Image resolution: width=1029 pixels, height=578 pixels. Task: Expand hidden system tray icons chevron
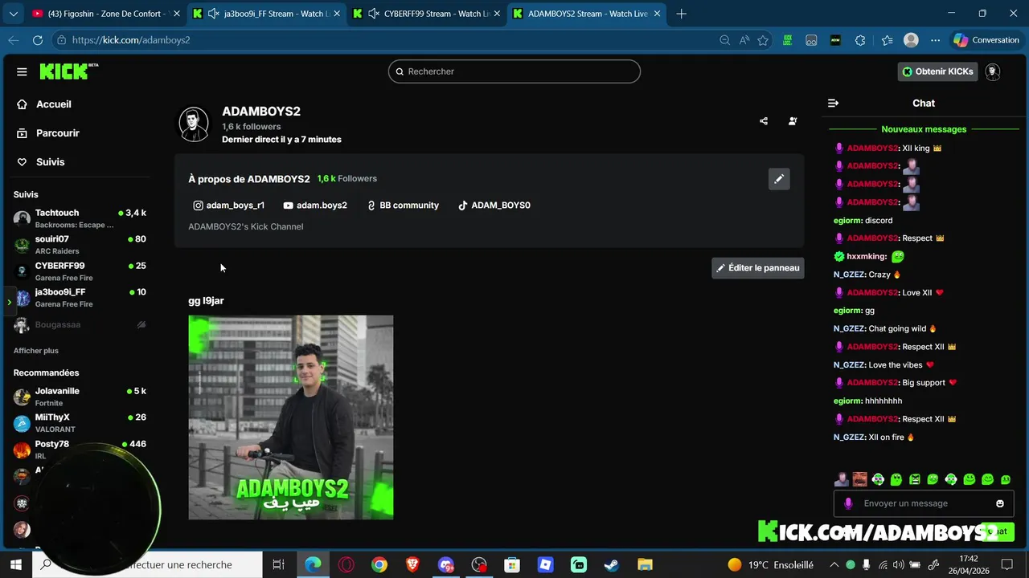coord(834,564)
